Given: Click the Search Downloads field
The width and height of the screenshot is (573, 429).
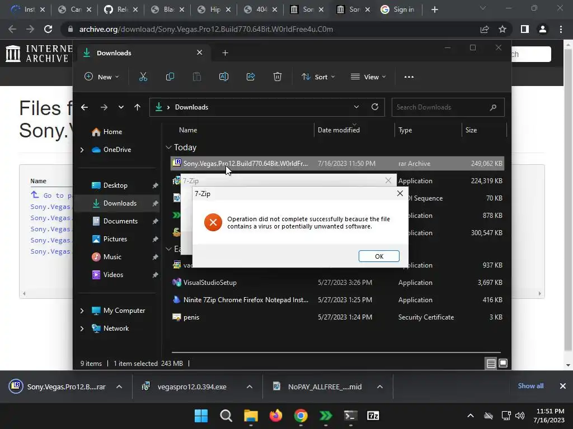Looking at the screenshot, I should coord(448,107).
